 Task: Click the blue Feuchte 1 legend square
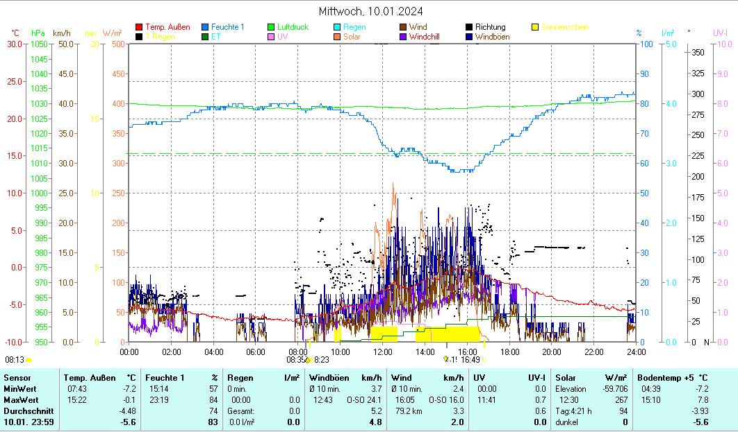pos(206,28)
